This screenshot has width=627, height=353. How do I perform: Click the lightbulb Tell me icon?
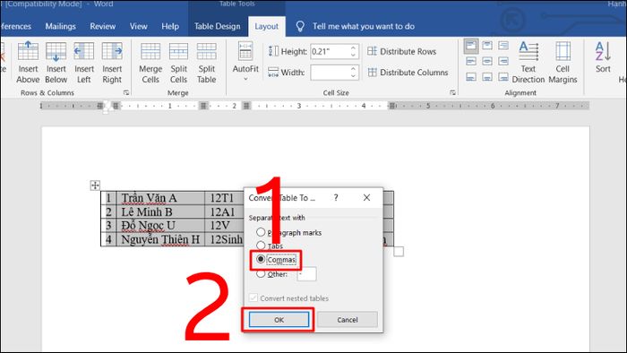pyautogui.click(x=300, y=26)
